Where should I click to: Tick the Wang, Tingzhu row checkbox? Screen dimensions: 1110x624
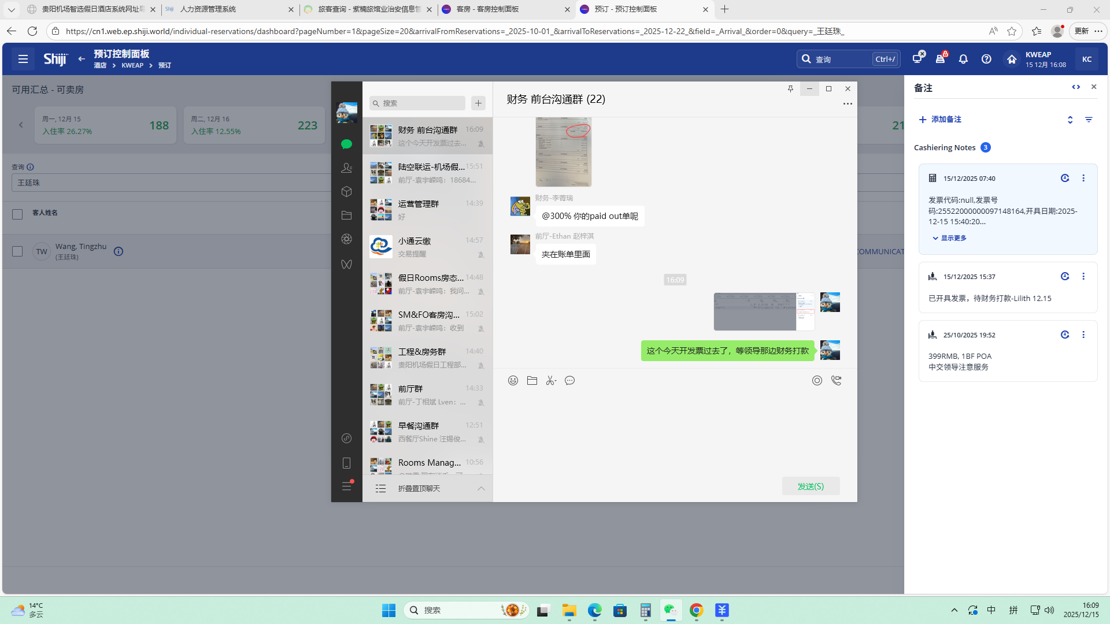coord(17,251)
